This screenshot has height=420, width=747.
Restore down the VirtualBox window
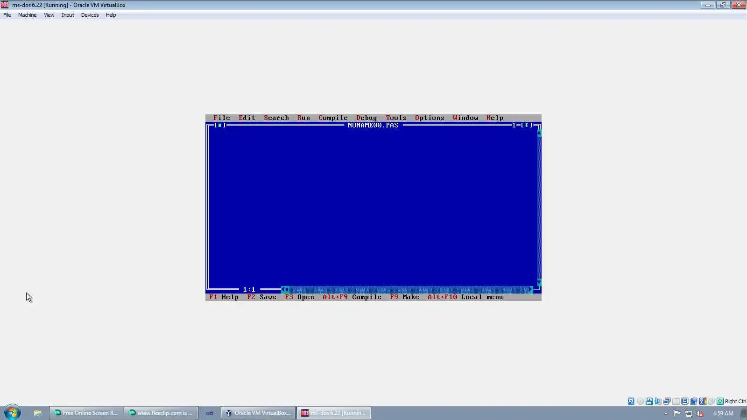[x=723, y=5]
